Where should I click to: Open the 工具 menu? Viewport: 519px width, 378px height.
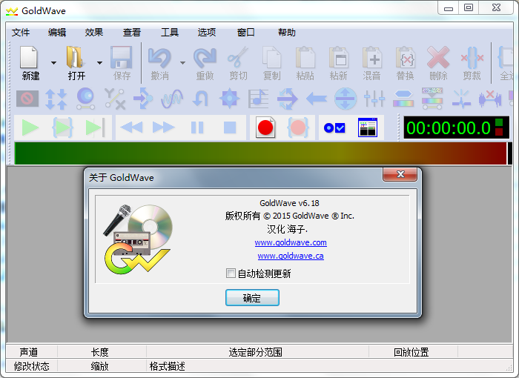(170, 33)
